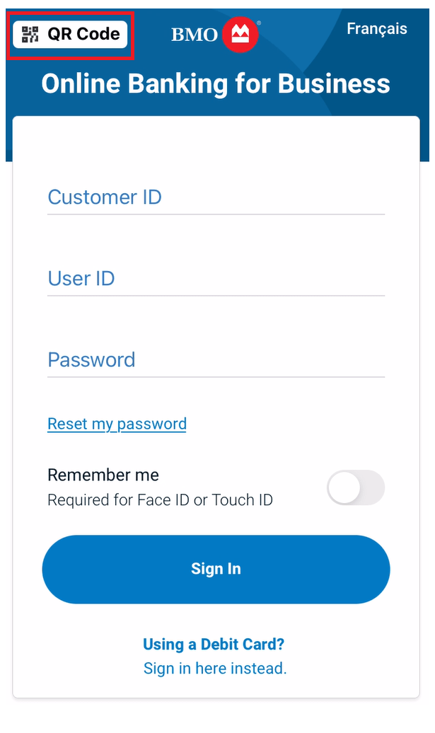Switch the language to Français
This screenshot has width=435, height=733.
377,29
